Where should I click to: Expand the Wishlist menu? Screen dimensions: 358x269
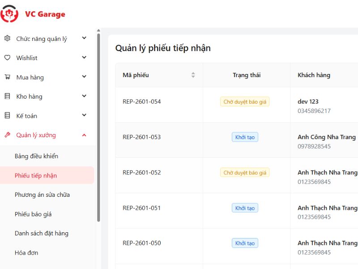tap(84, 58)
